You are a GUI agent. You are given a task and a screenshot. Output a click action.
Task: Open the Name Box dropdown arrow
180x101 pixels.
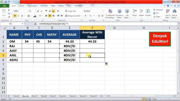click(x=22, y=24)
